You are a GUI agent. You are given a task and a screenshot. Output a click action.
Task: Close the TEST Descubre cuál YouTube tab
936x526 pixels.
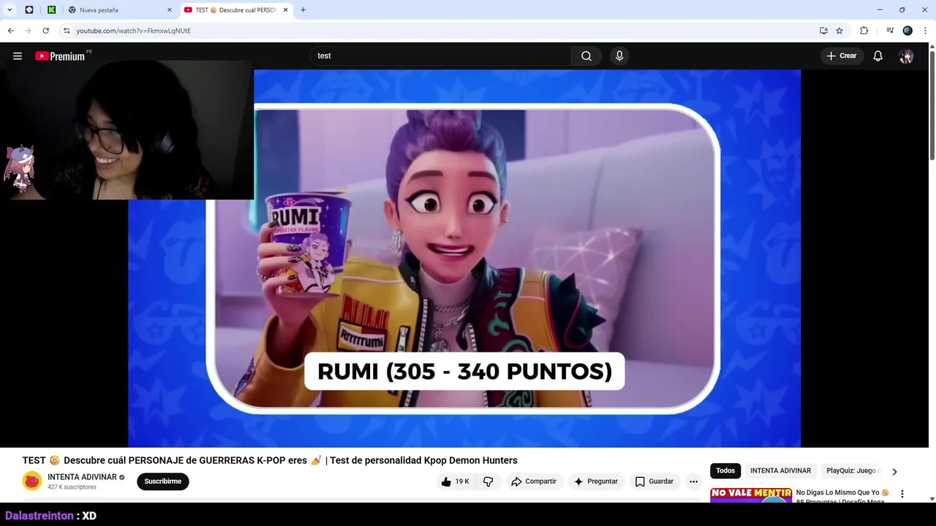(x=286, y=10)
